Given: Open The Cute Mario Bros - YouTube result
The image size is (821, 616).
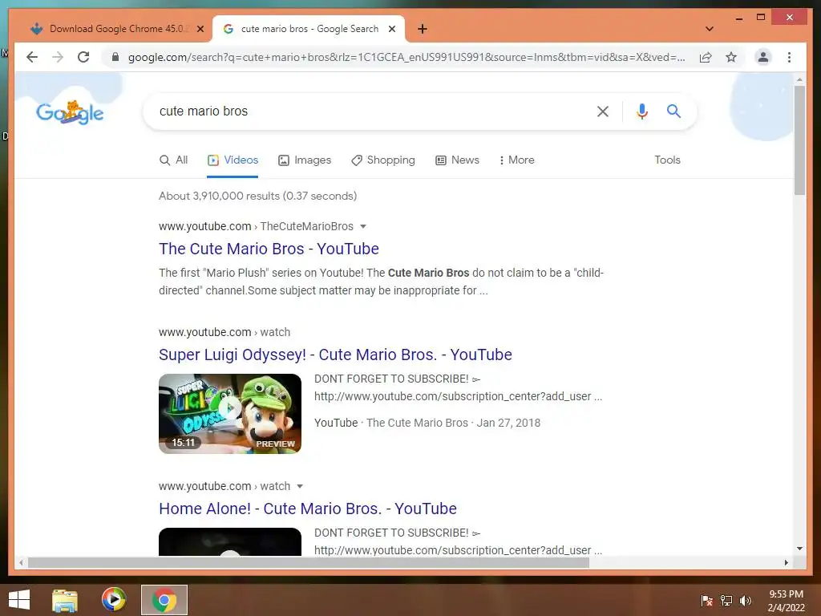Looking at the screenshot, I should point(269,249).
